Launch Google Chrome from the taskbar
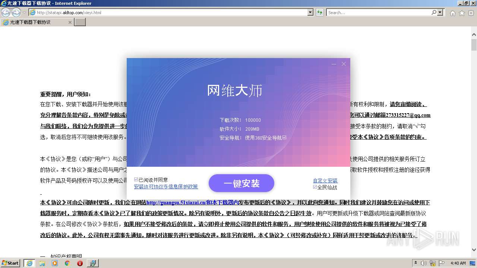 [x=67, y=263]
